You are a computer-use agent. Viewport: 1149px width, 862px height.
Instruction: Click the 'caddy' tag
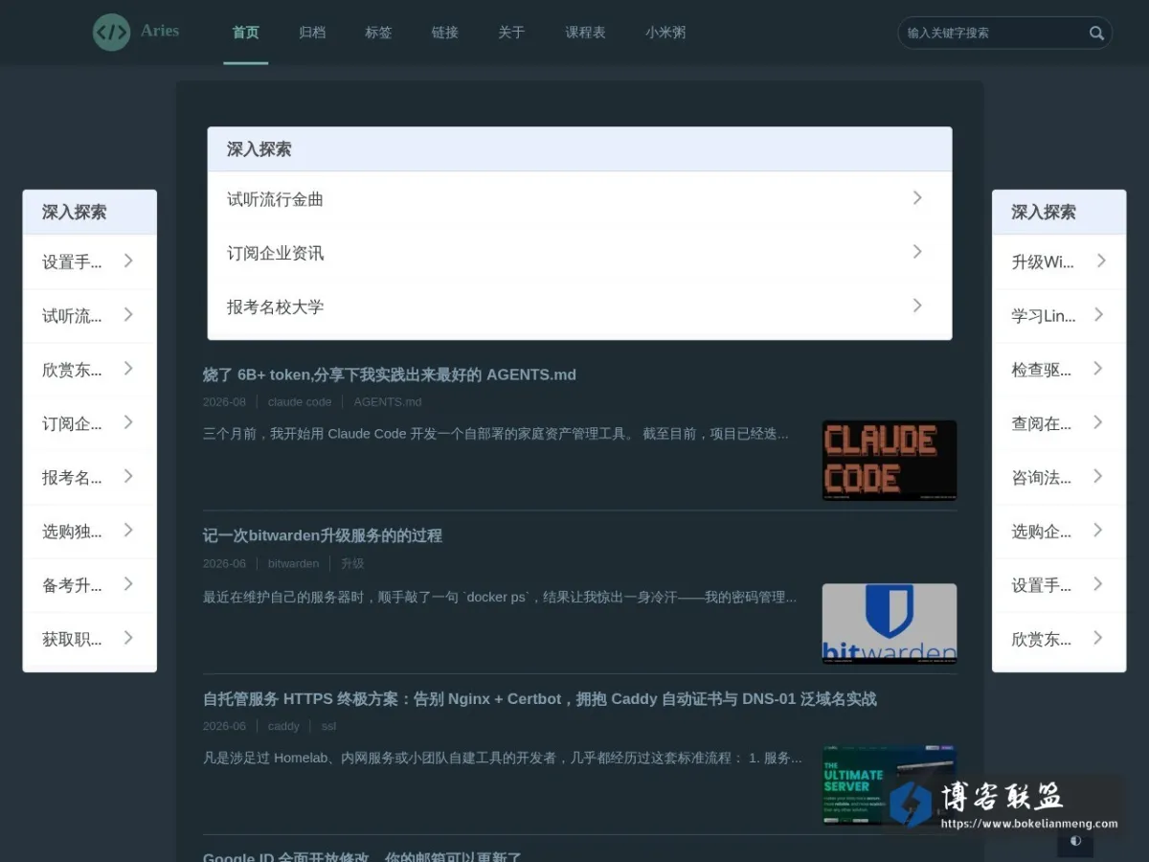(x=283, y=726)
